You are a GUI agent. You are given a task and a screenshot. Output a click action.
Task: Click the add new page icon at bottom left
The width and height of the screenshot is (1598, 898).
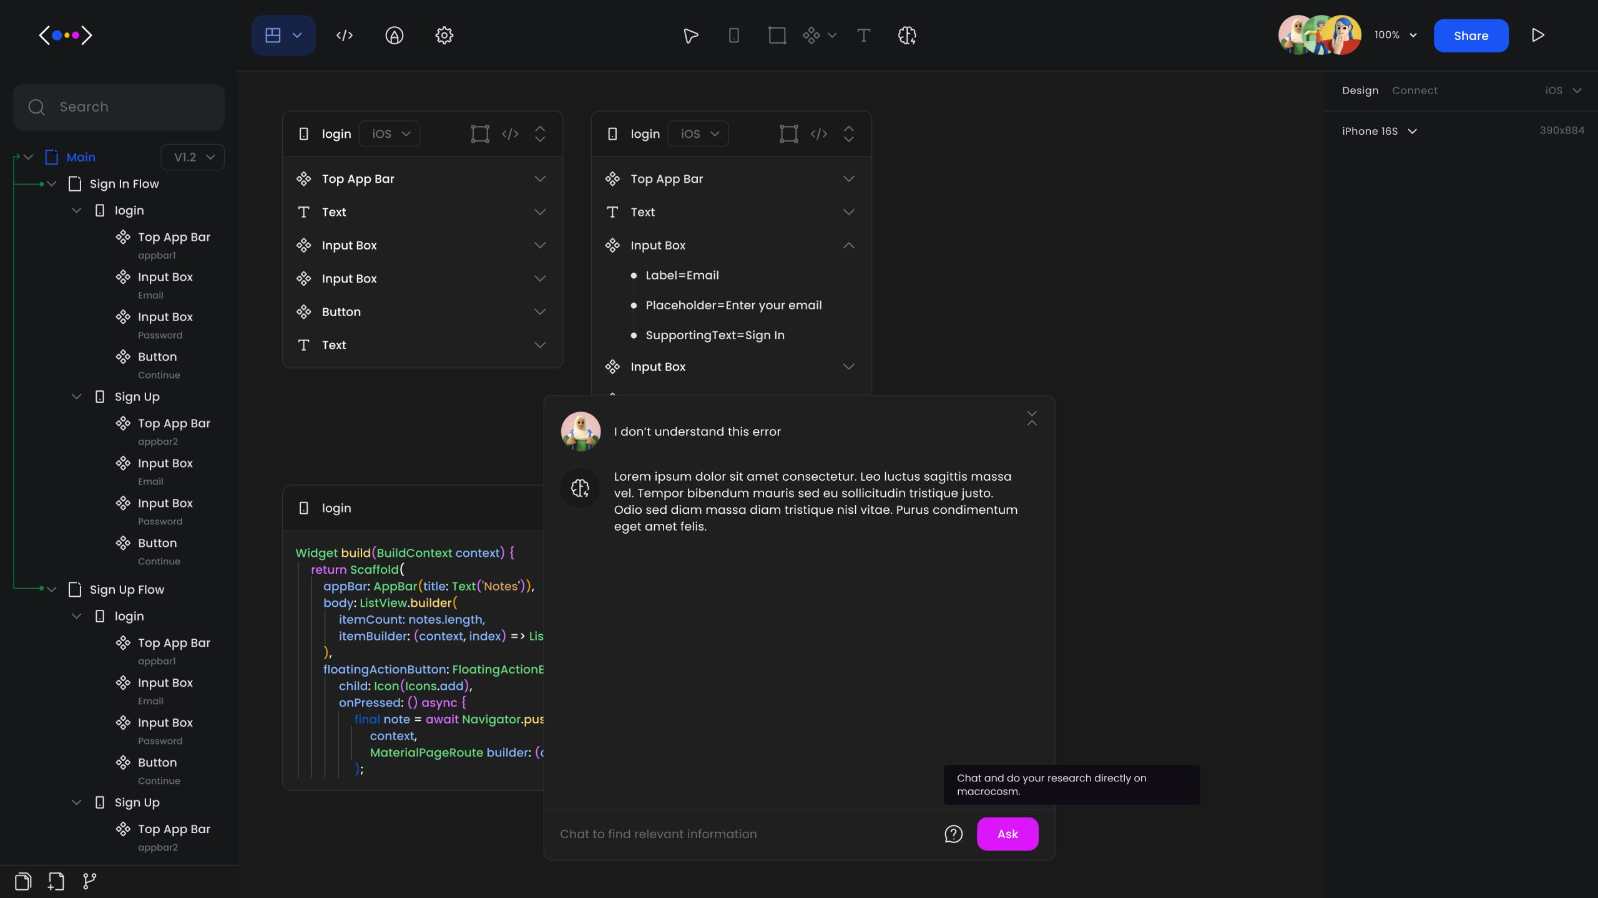(55, 881)
